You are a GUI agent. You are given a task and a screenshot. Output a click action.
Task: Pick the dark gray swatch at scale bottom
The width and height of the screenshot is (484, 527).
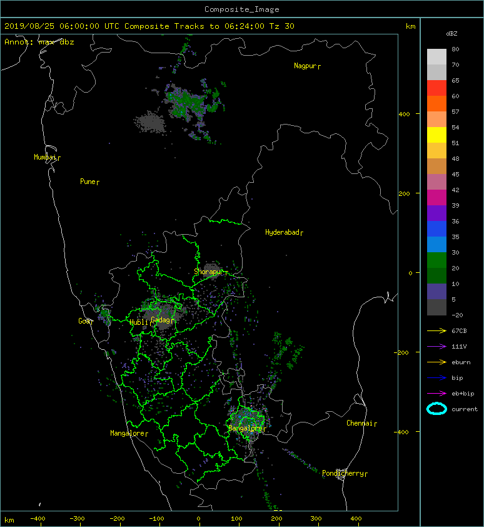(436, 307)
